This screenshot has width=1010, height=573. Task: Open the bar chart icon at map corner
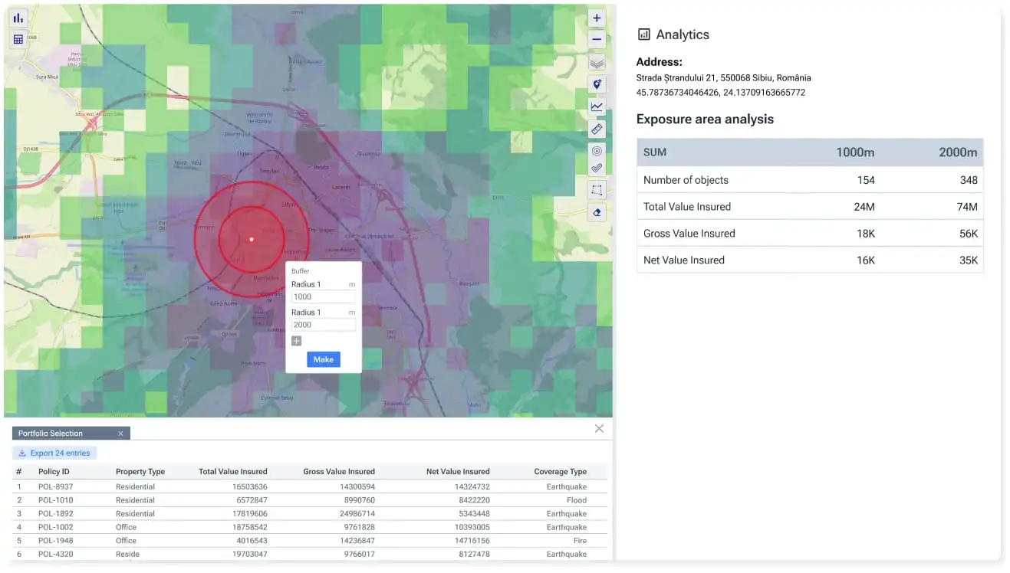tap(18, 18)
